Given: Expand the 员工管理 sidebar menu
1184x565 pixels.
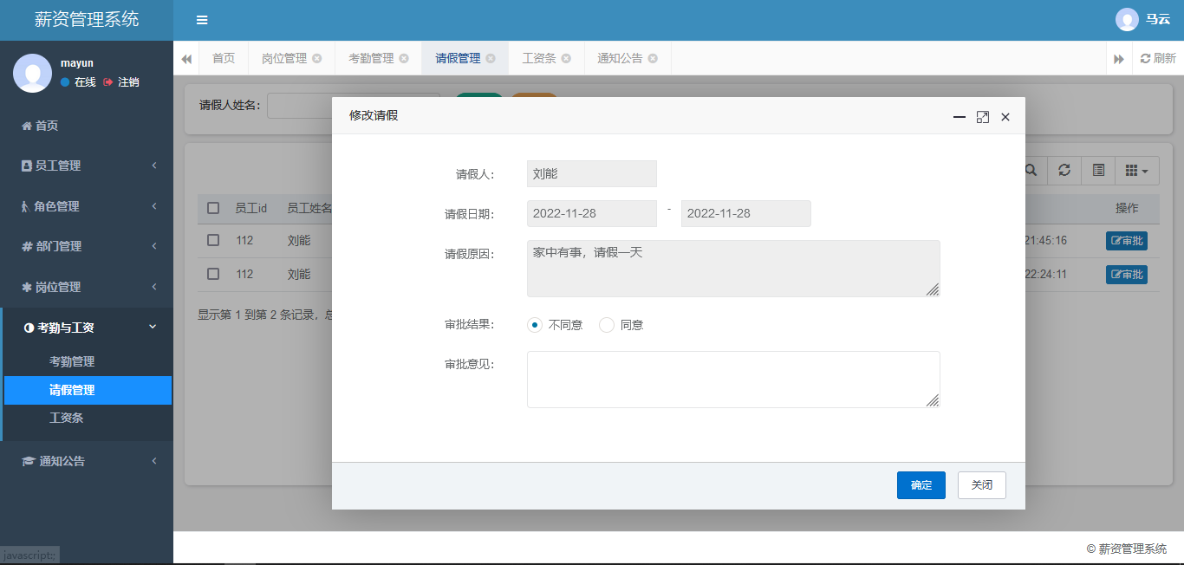Looking at the screenshot, I should [87, 166].
